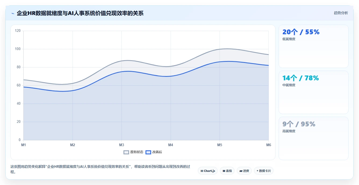The width and height of the screenshot is (359, 185).
Task: Click the description paragraph beginning 这张图用趋势变化
Action: click(x=100, y=169)
